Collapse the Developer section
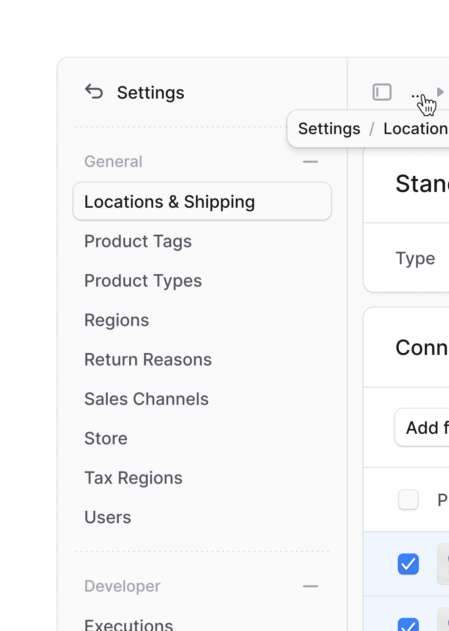449x631 pixels. point(310,586)
